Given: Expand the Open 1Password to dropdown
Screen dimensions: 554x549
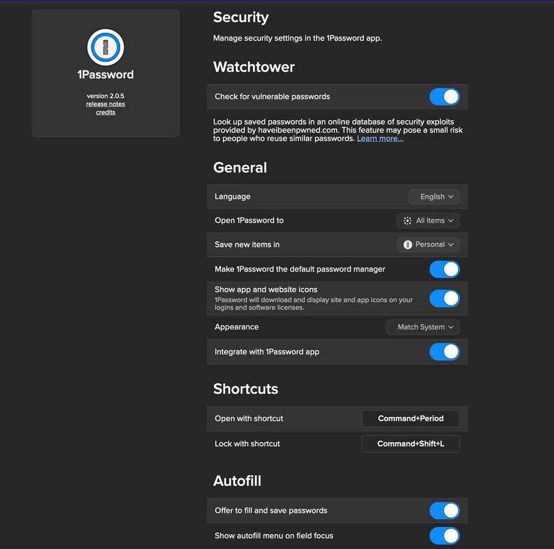Looking at the screenshot, I should pos(428,221).
